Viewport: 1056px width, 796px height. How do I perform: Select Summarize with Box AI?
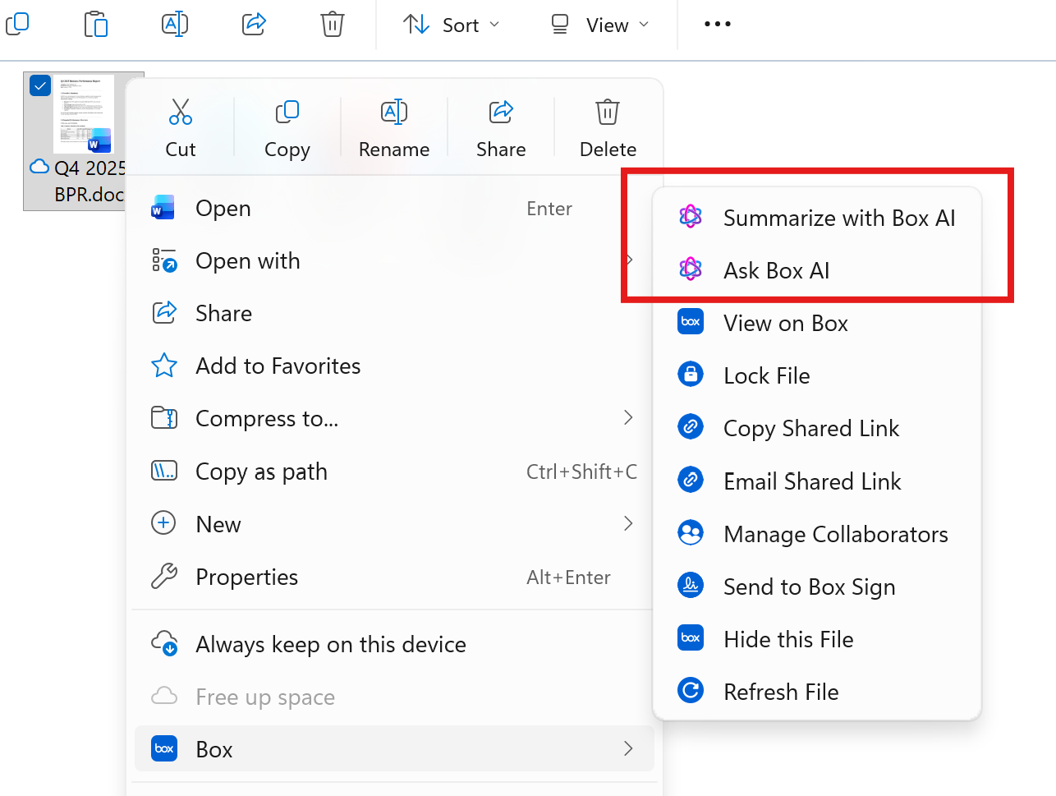838,218
